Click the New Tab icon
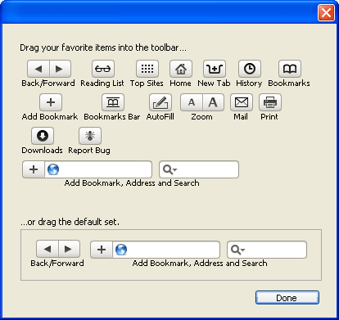Viewport: 339px width, 320px height. tap(215, 69)
